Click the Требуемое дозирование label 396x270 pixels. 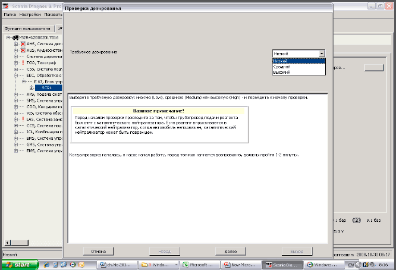(93, 52)
